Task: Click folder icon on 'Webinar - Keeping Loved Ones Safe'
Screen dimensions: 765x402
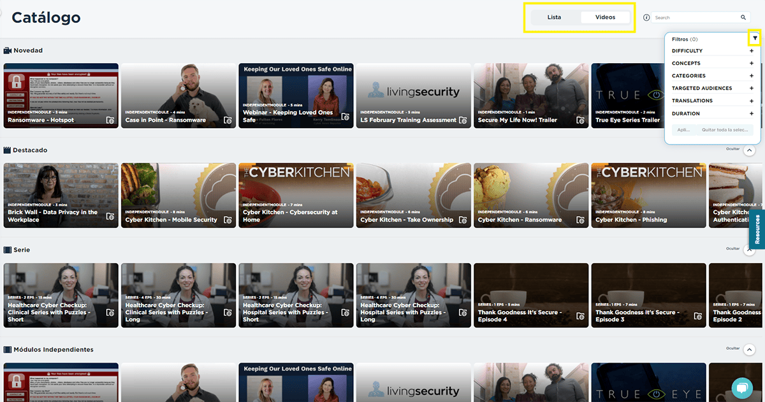Action: (x=346, y=117)
